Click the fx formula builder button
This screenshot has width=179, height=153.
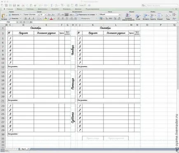(x=31, y=22)
